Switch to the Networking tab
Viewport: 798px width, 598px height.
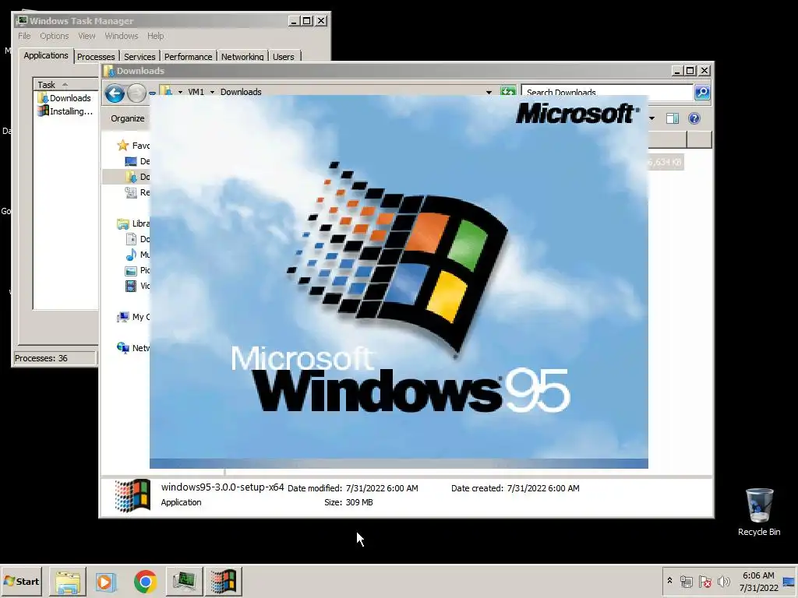click(x=242, y=56)
